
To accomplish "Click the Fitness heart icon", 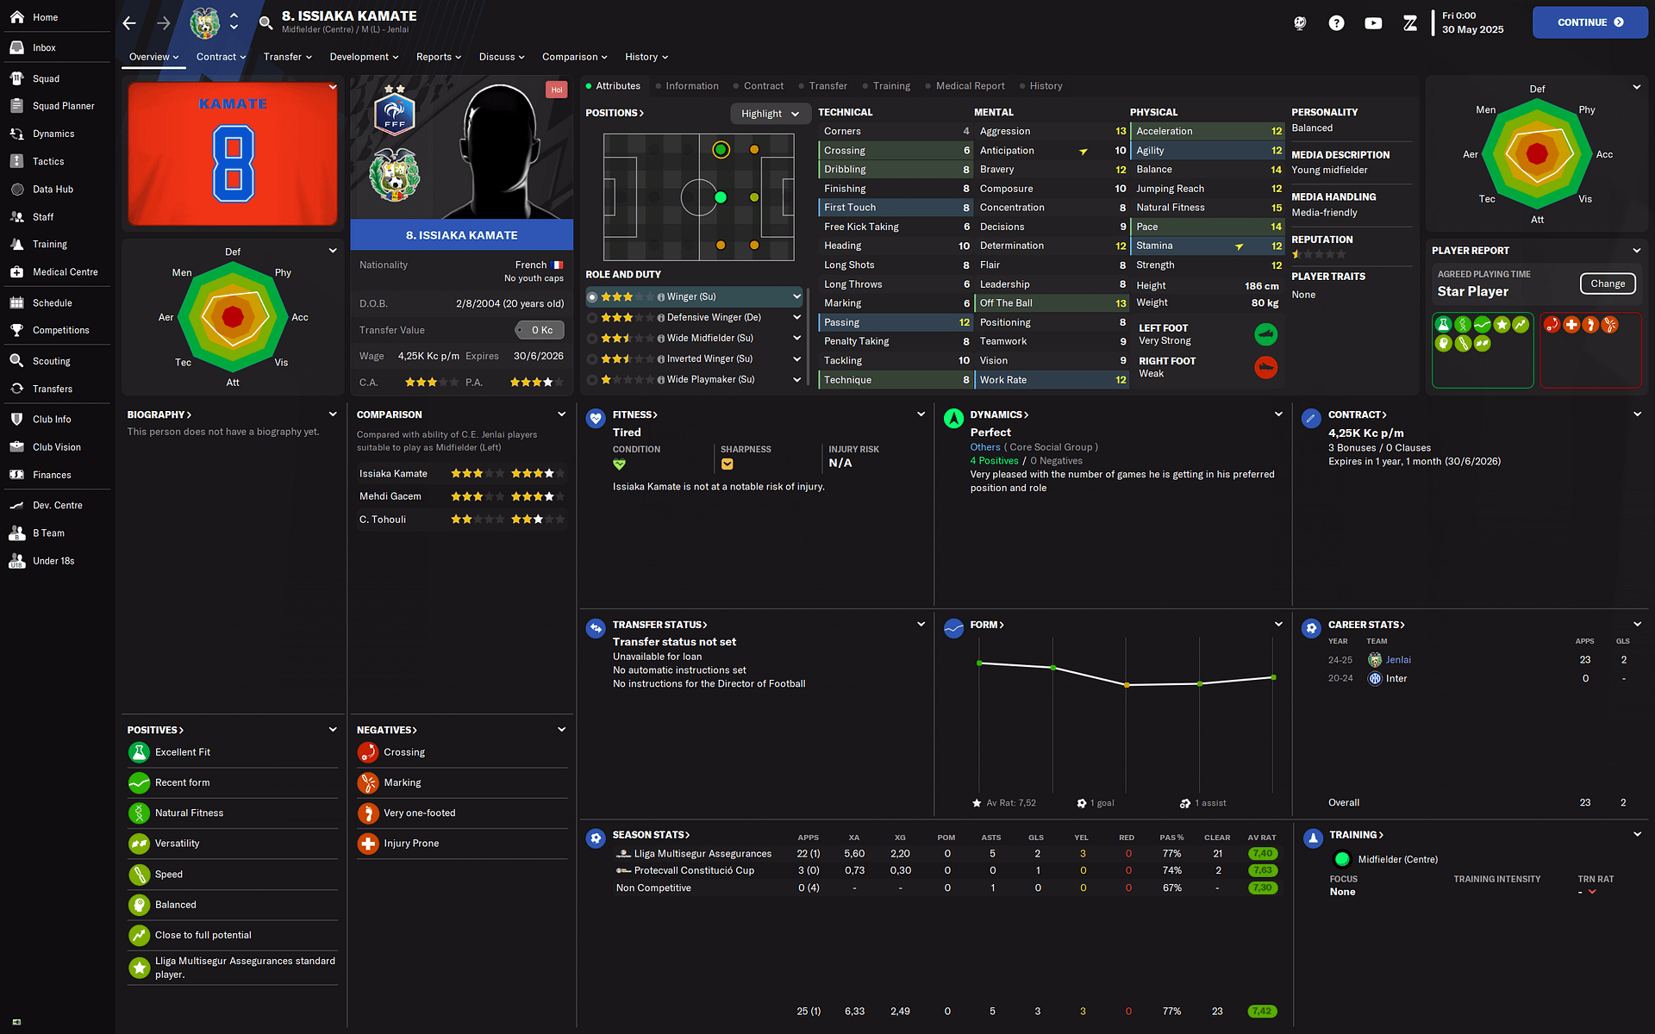I will tap(596, 419).
